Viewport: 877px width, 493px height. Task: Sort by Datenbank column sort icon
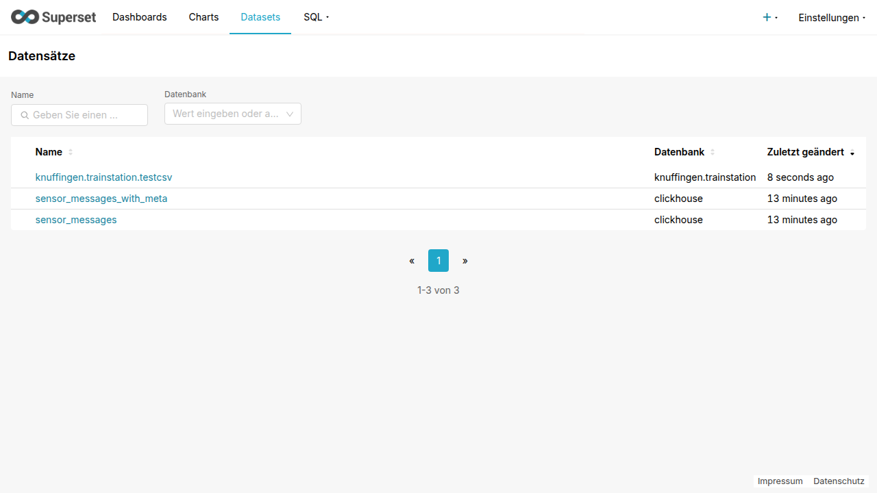pyautogui.click(x=713, y=152)
